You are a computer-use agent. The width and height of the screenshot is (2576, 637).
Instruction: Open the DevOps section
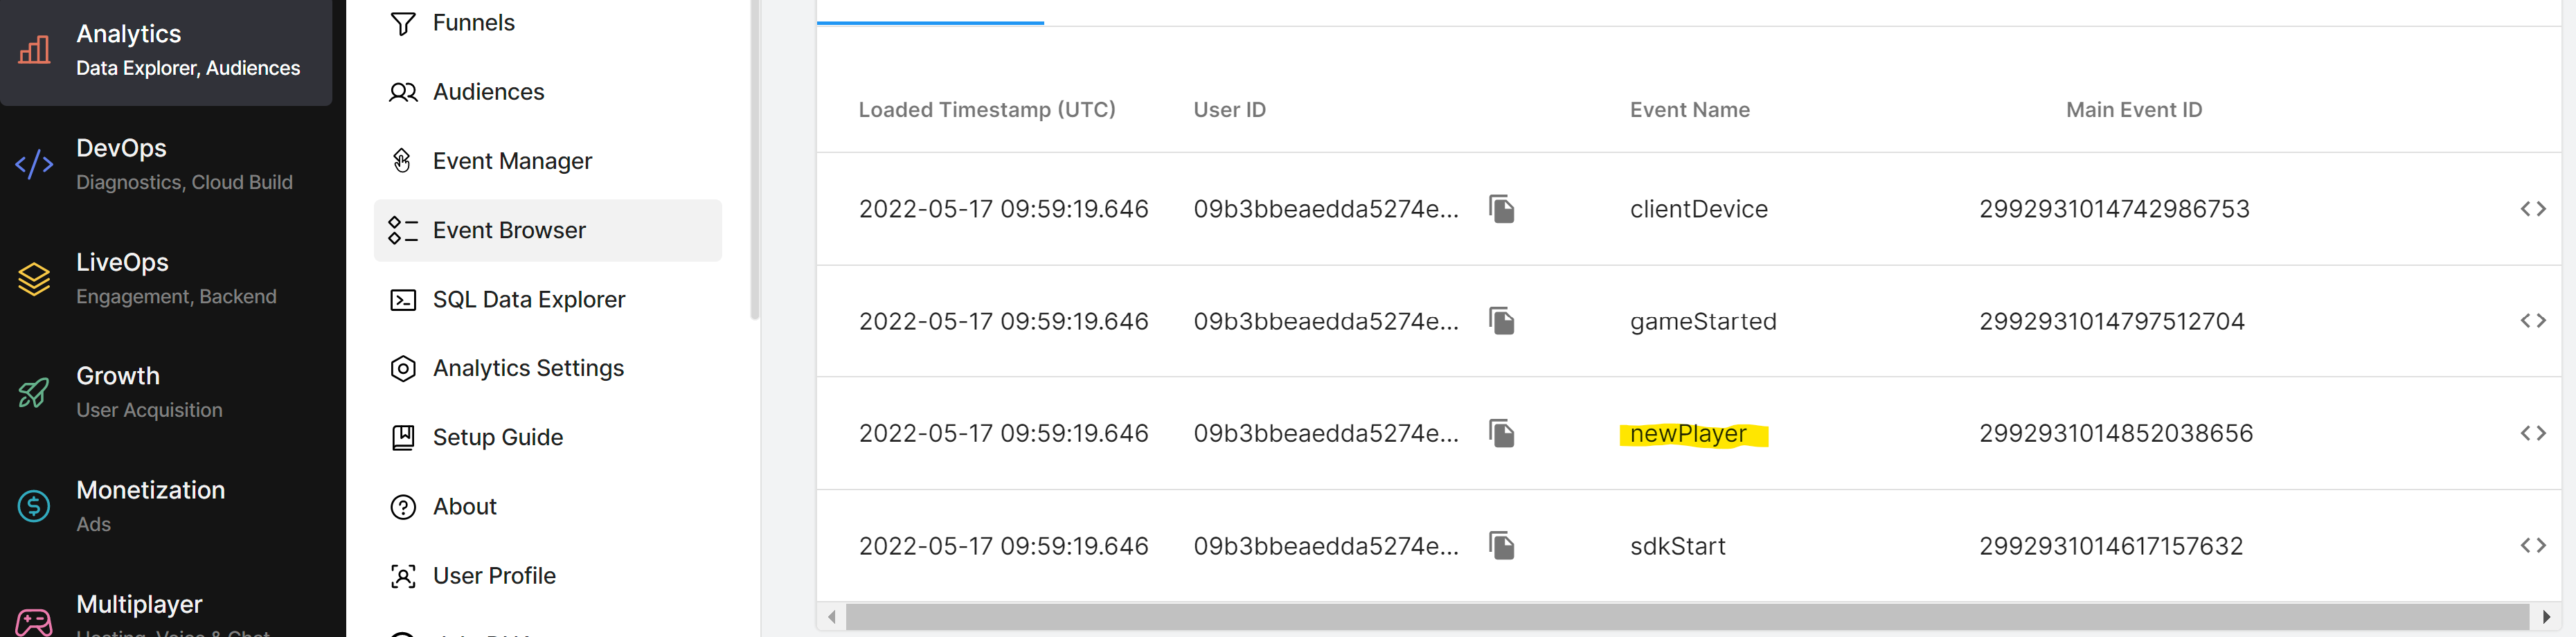(x=165, y=164)
